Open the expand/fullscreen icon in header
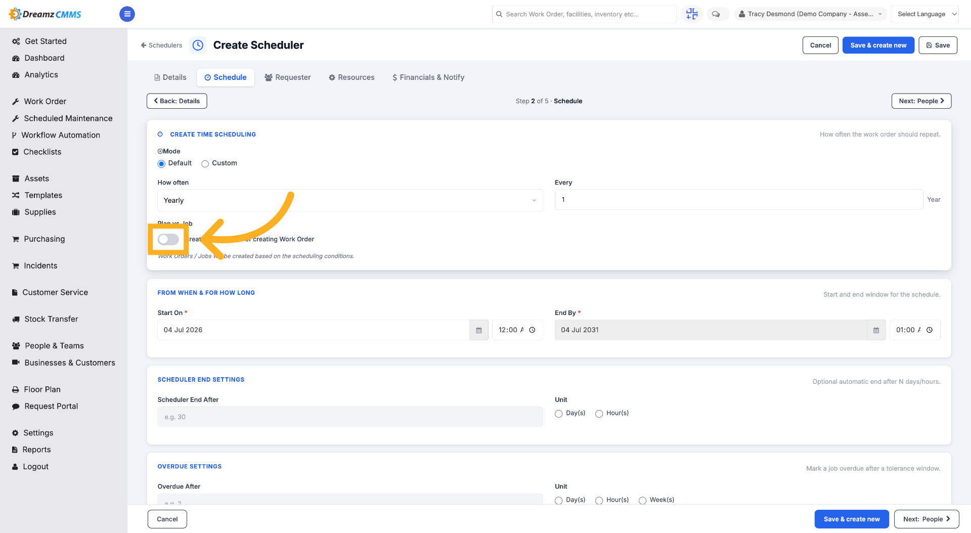This screenshot has height=533, width=971. click(x=691, y=14)
